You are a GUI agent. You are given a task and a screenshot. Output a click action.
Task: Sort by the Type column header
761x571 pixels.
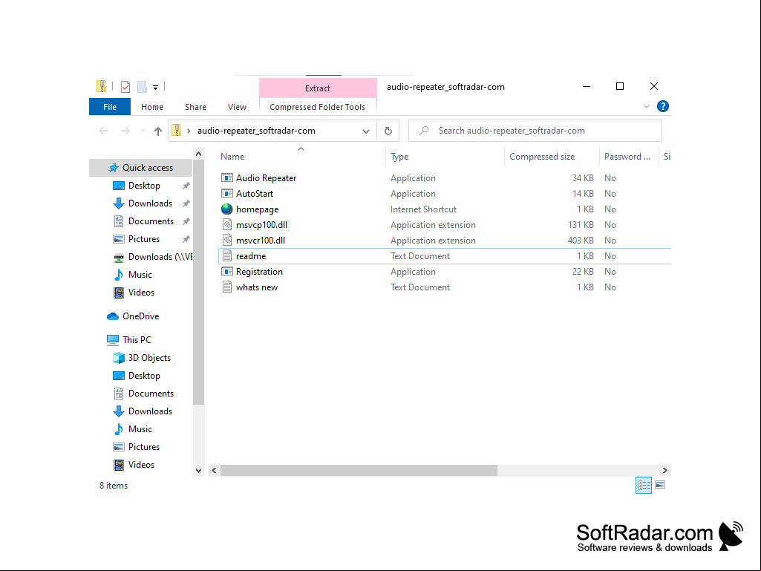(399, 157)
